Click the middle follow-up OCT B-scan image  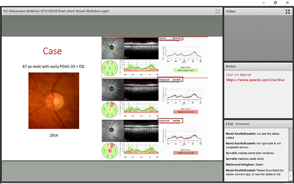click(141, 90)
